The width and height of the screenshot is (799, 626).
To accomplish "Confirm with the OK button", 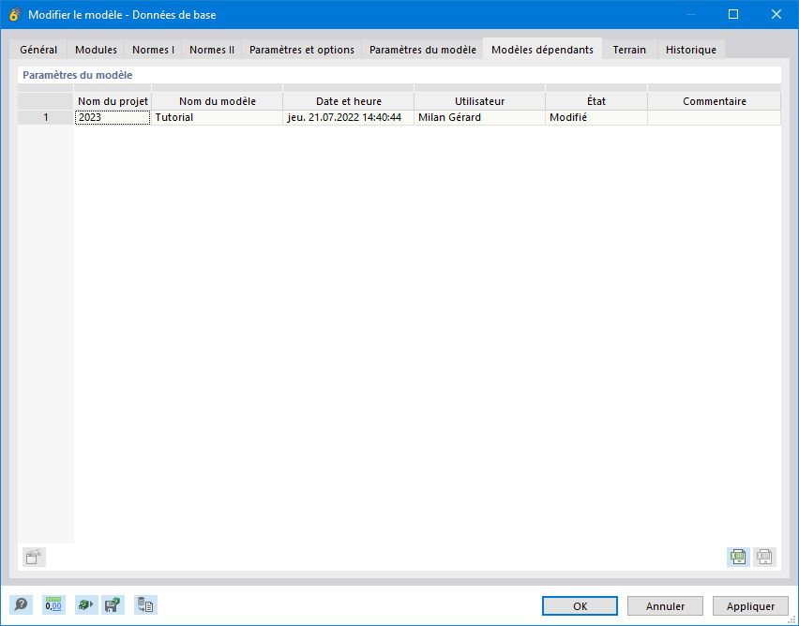I will coord(580,606).
